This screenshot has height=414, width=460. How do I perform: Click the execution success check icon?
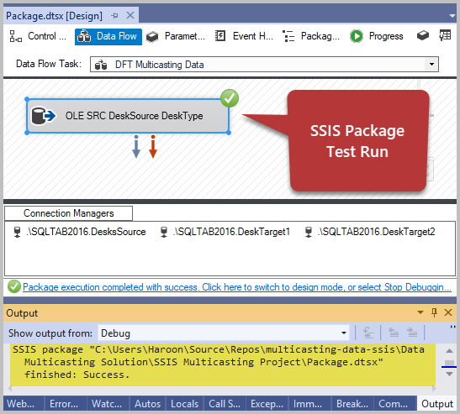tap(14, 286)
